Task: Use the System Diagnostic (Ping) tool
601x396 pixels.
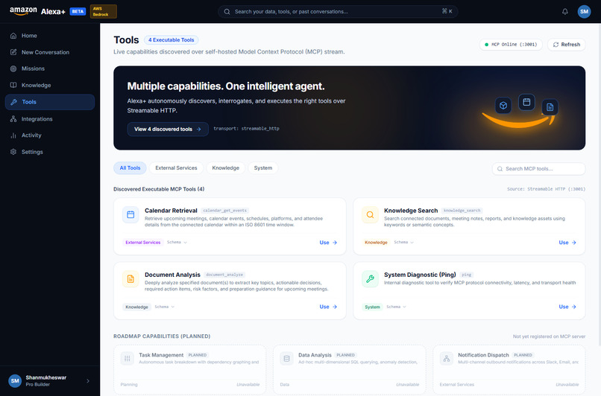Action: click(x=567, y=307)
